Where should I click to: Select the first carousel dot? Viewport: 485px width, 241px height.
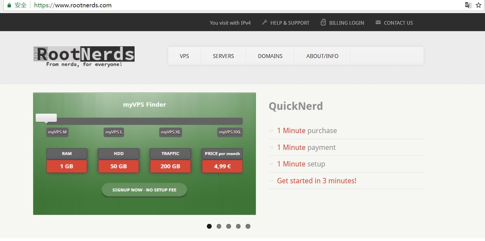[209, 226]
